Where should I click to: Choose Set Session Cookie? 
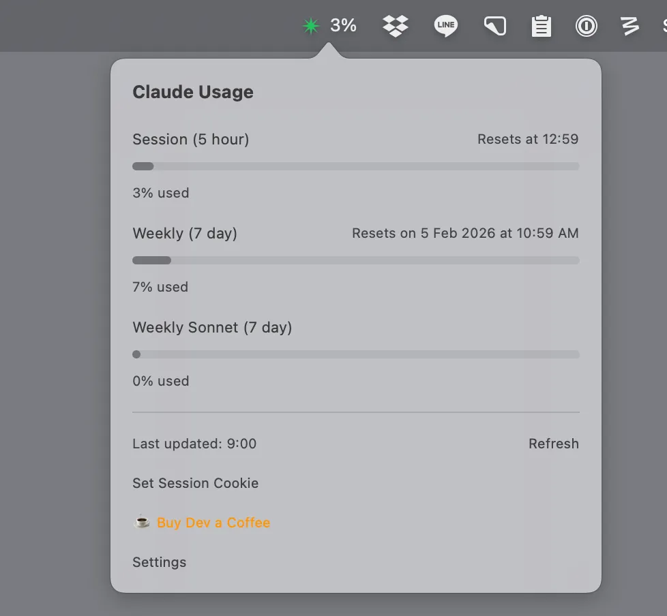pyautogui.click(x=195, y=483)
